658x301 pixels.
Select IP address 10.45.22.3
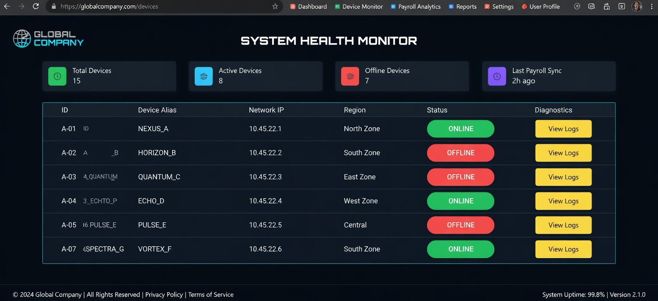(266, 177)
